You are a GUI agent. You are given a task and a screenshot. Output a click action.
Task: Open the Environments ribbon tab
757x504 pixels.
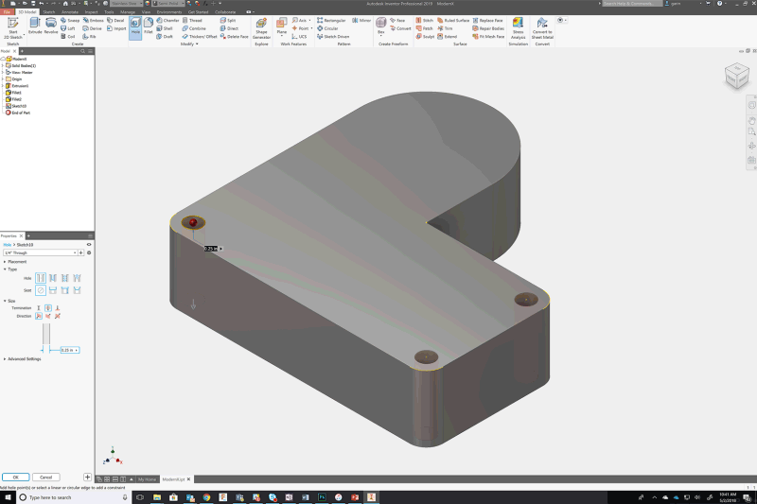coord(169,12)
